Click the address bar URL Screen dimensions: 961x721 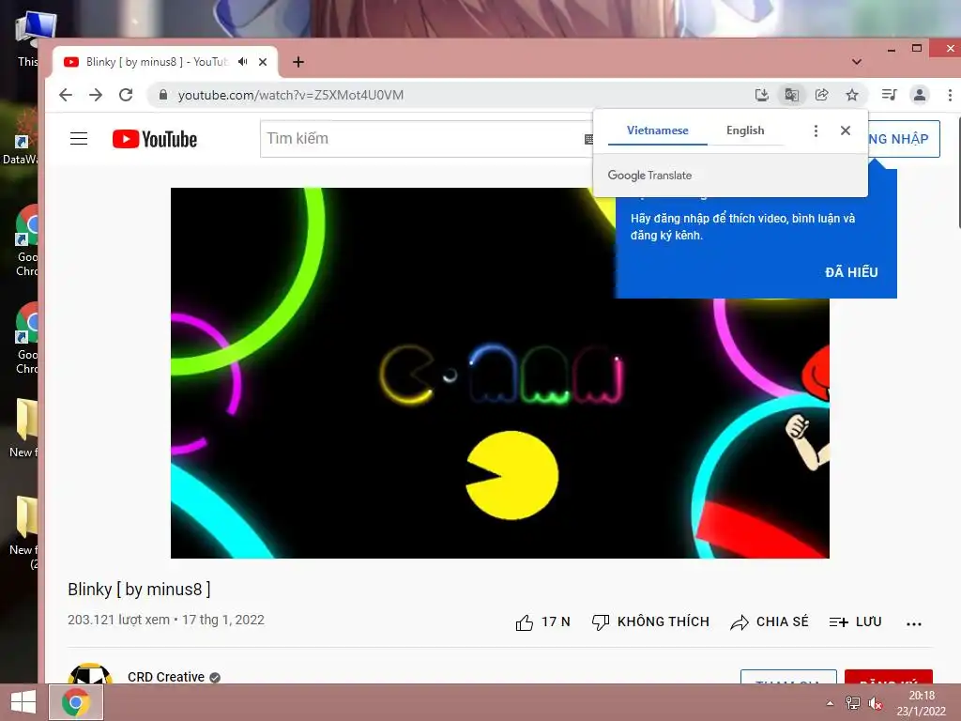tap(291, 95)
